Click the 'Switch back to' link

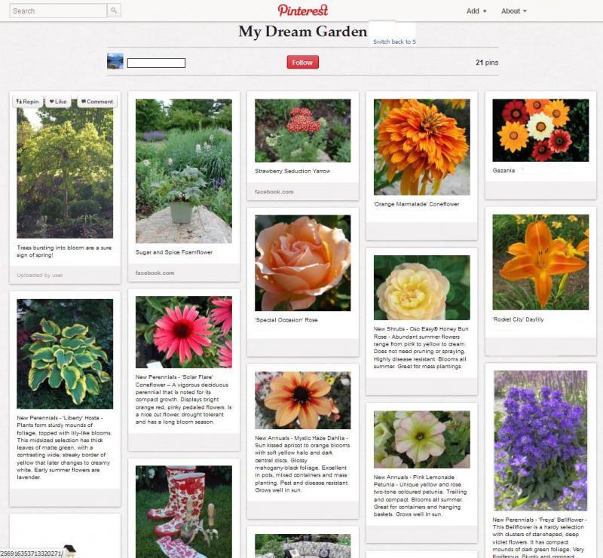click(x=394, y=41)
